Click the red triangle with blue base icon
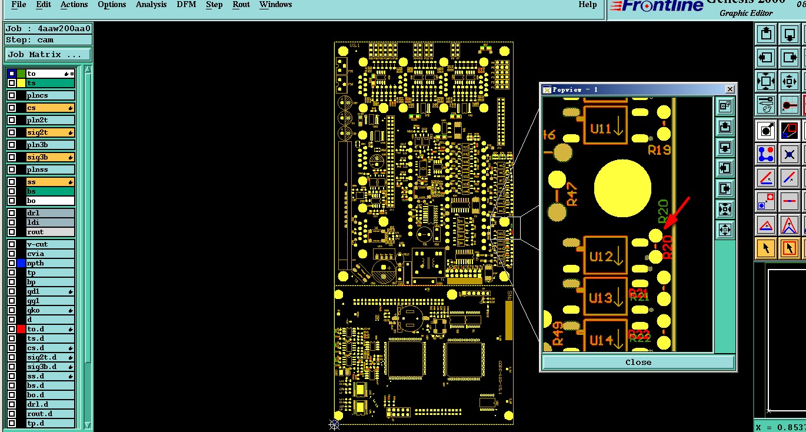The width and height of the screenshot is (806, 432). tap(766, 225)
